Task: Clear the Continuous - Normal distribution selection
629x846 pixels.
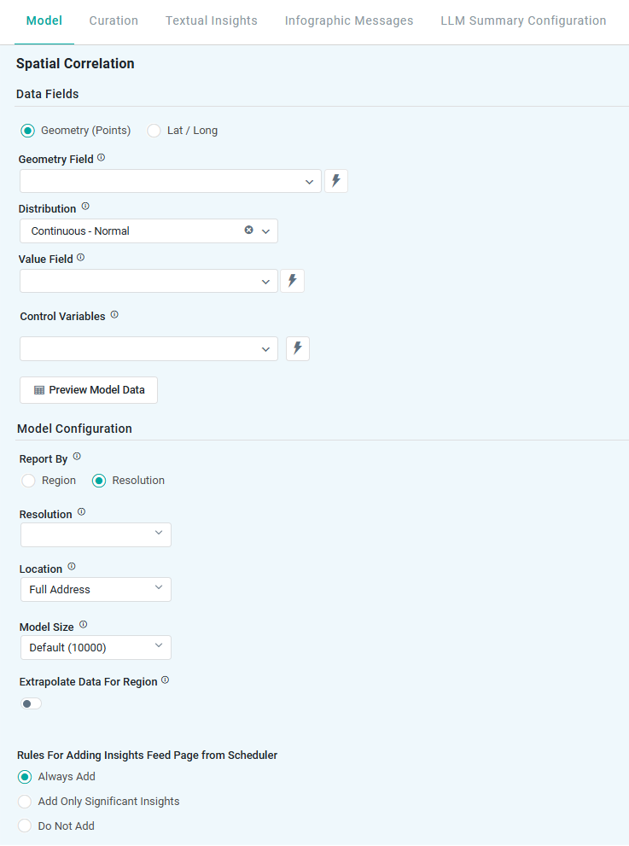Action: pos(248,230)
